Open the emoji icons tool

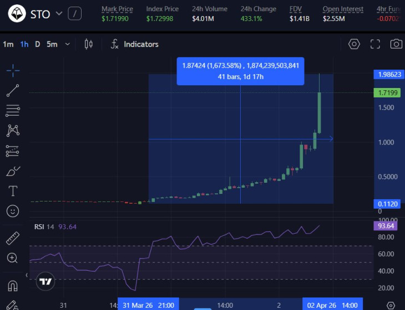13,211
